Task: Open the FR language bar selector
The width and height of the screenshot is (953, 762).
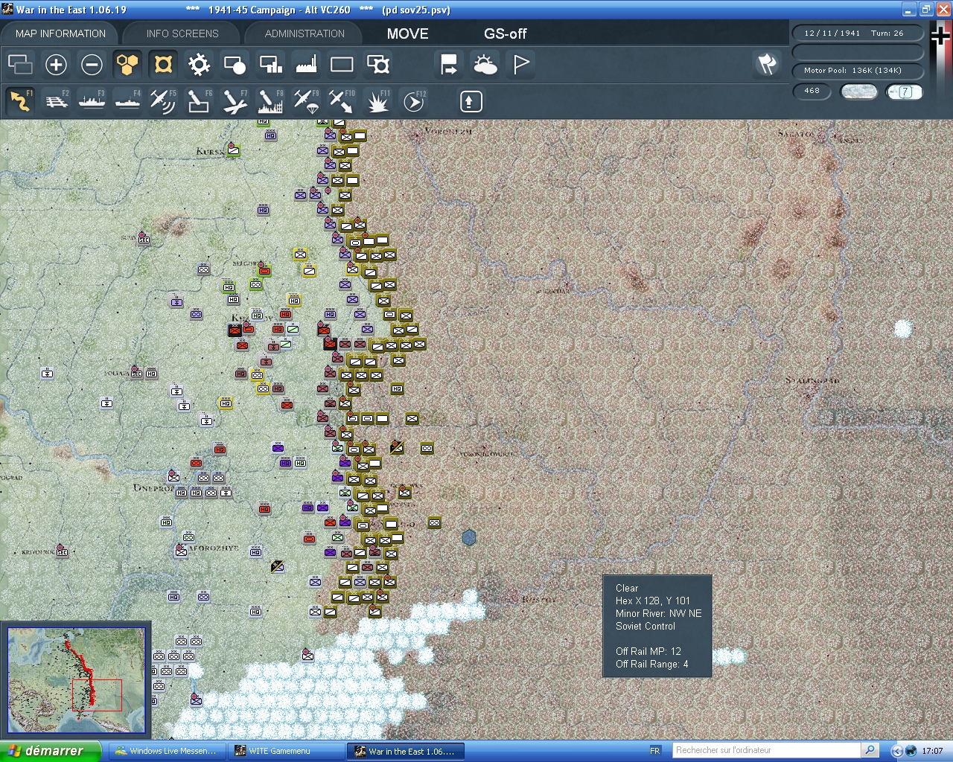Action: pos(655,751)
